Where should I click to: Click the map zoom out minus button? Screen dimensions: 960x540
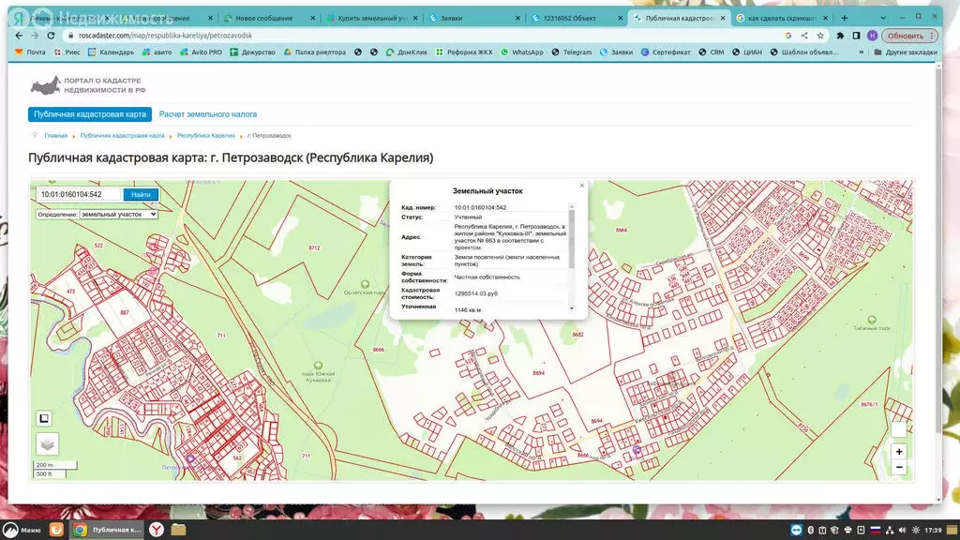[x=899, y=467]
